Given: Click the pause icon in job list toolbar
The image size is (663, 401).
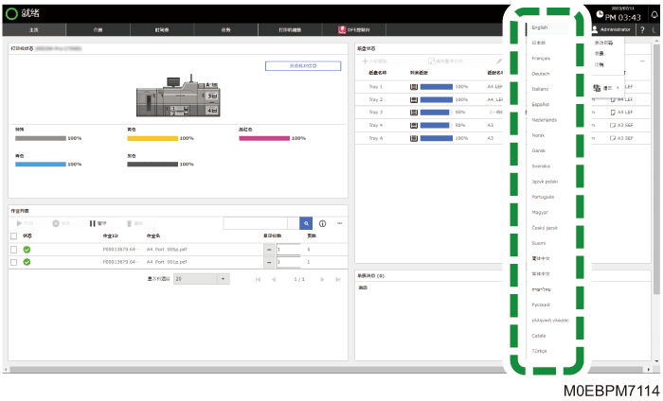Looking at the screenshot, I should point(92,223).
